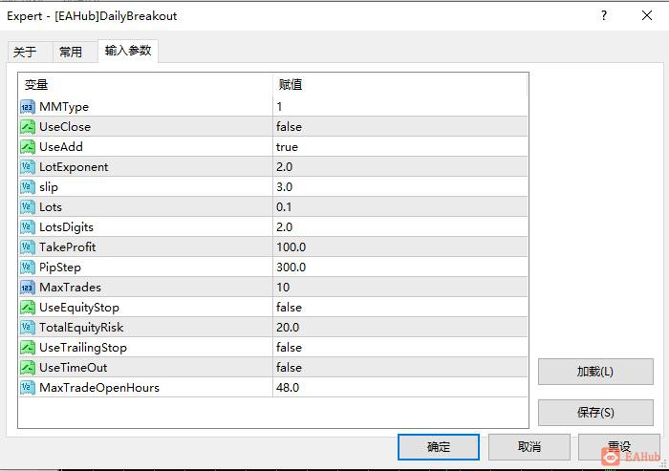Click the UseTimeOut boolean variable icon
This screenshot has width=669, height=471.
pos(28,368)
